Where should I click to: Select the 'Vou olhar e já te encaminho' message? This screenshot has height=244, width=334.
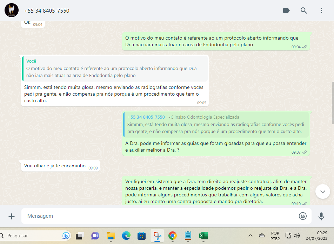pyautogui.click(x=60, y=166)
